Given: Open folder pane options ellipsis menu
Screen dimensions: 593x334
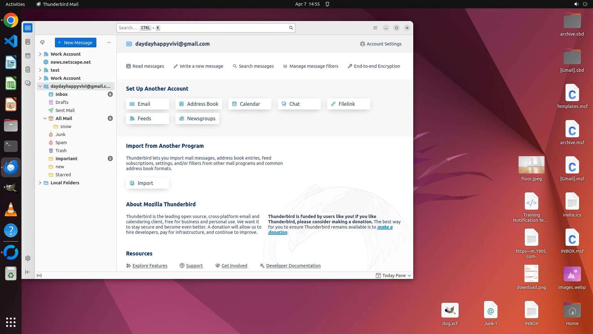Looking at the screenshot, I should [109, 42].
